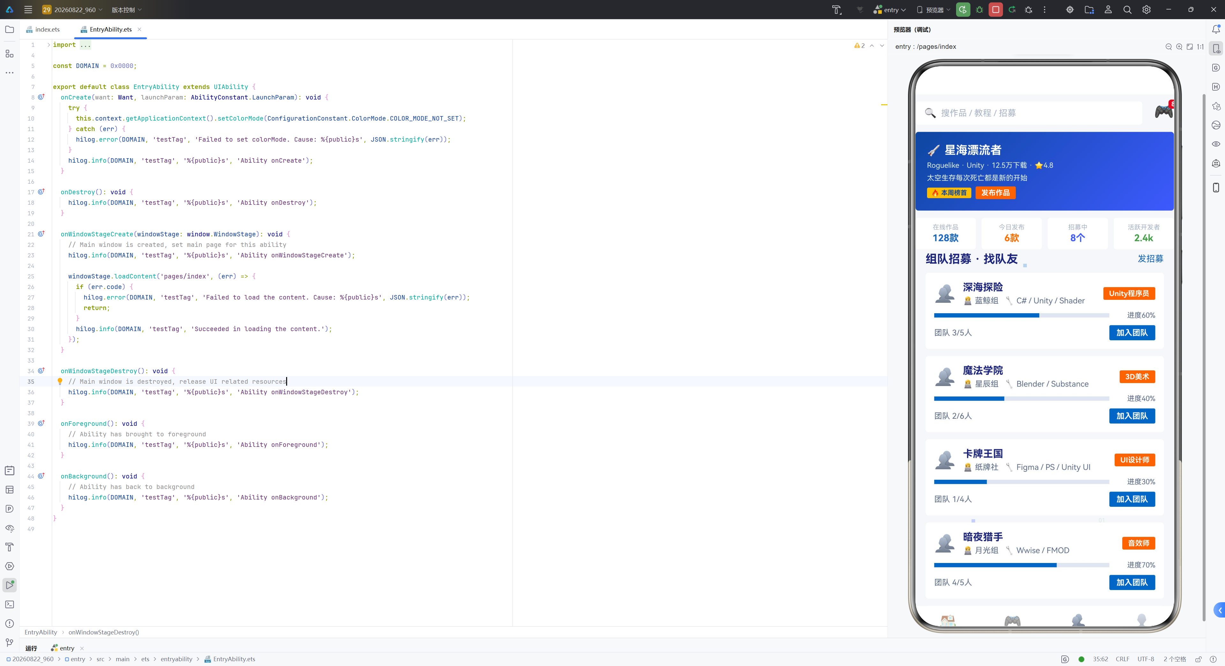Click 加入团队 on the 卡牌王国 card
The height and width of the screenshot is (666, 1225).
[1132, 499]
